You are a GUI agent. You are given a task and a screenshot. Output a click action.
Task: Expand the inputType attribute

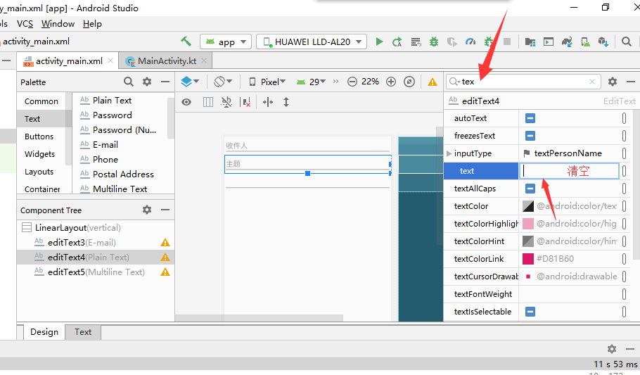449,153
